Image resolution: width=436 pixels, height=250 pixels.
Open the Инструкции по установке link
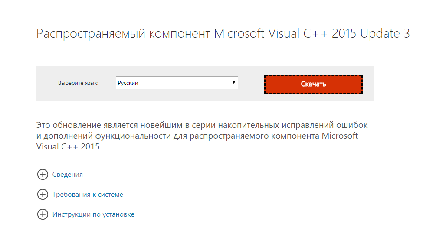coord(93,214)
